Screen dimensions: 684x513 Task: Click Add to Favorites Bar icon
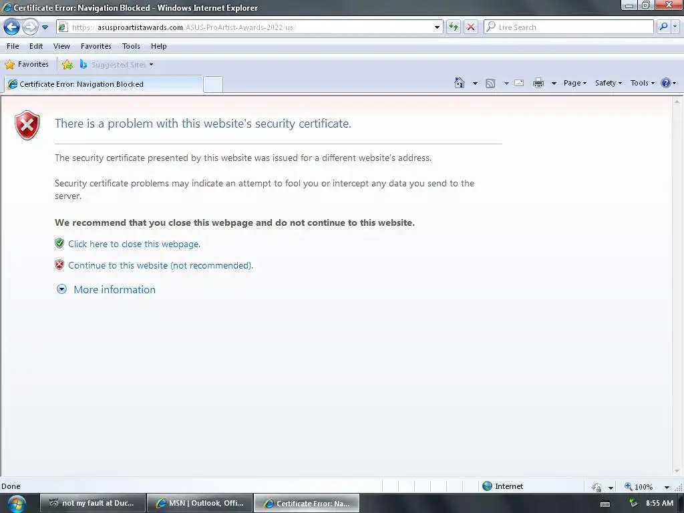67,65
